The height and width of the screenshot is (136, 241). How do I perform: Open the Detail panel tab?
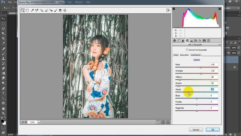click(183, 40)
